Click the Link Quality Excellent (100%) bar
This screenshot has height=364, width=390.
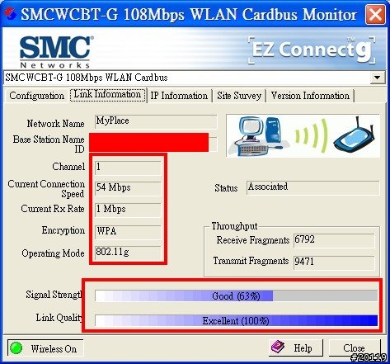(x=236, y=321)
